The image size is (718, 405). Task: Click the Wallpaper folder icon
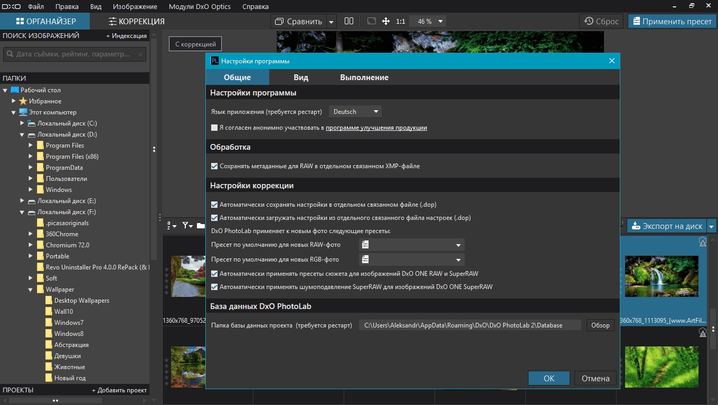40,290
